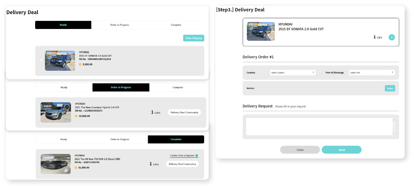Select the active black Ready tab

pyautogui.click(x=63, y=25)
